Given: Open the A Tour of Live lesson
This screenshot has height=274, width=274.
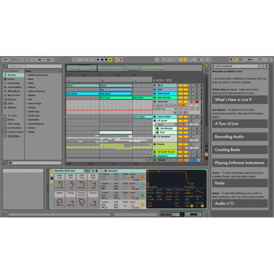Looking at the screenshot, I should [x=240, y=124].
